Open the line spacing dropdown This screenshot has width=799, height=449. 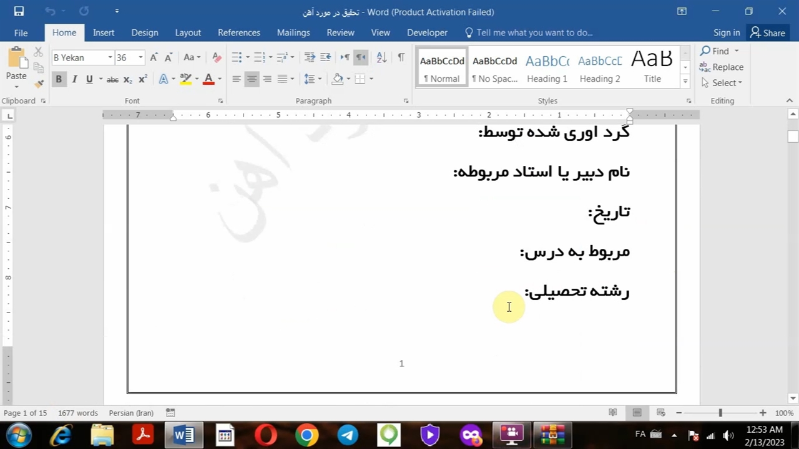tap(312, 79)
